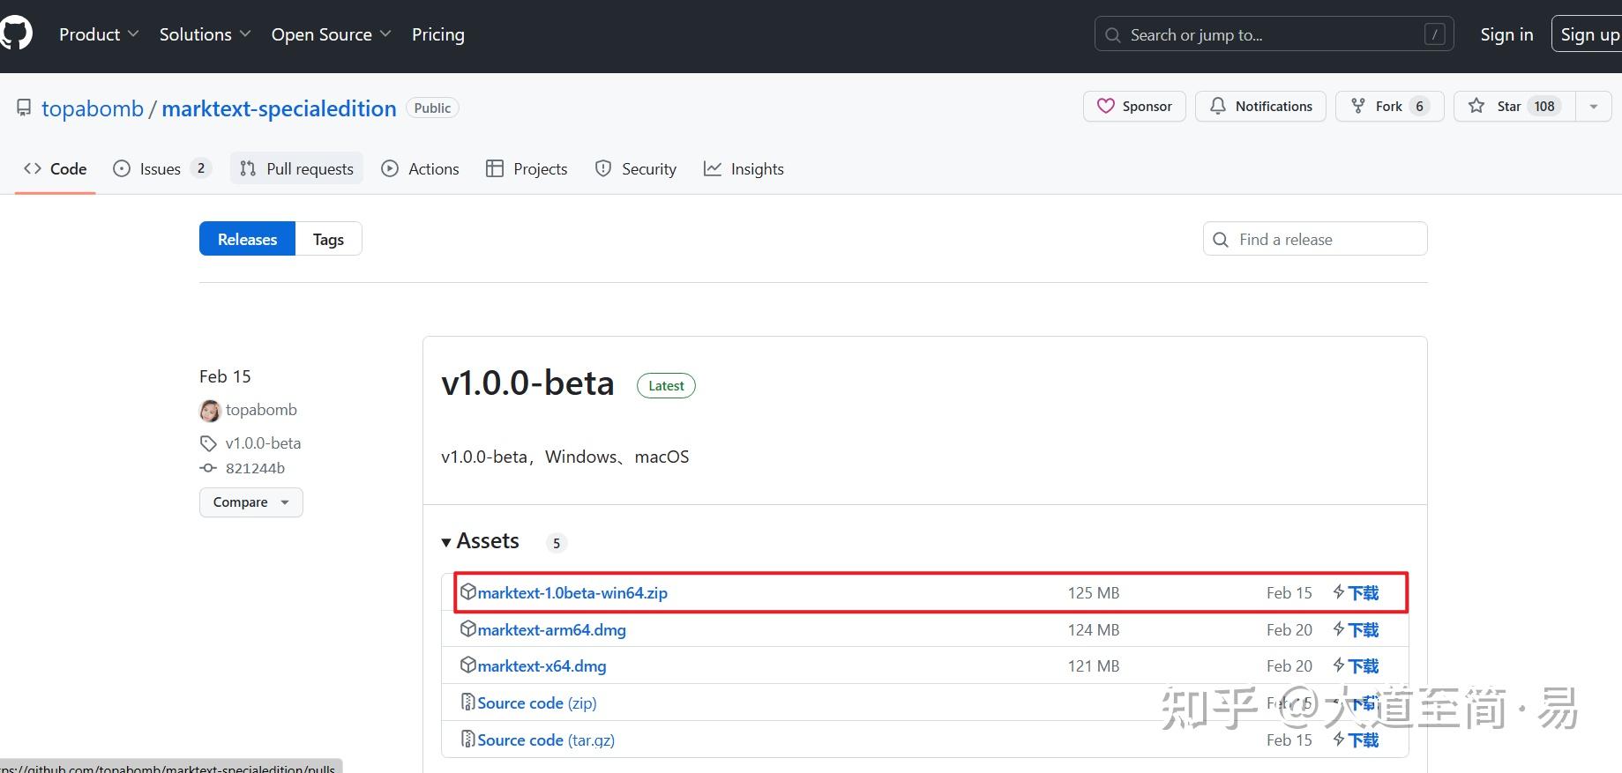Viewport: 1622px width, 773px height.
Task: Click the marktext-x64.dmg download link
Action: point(542,666)
